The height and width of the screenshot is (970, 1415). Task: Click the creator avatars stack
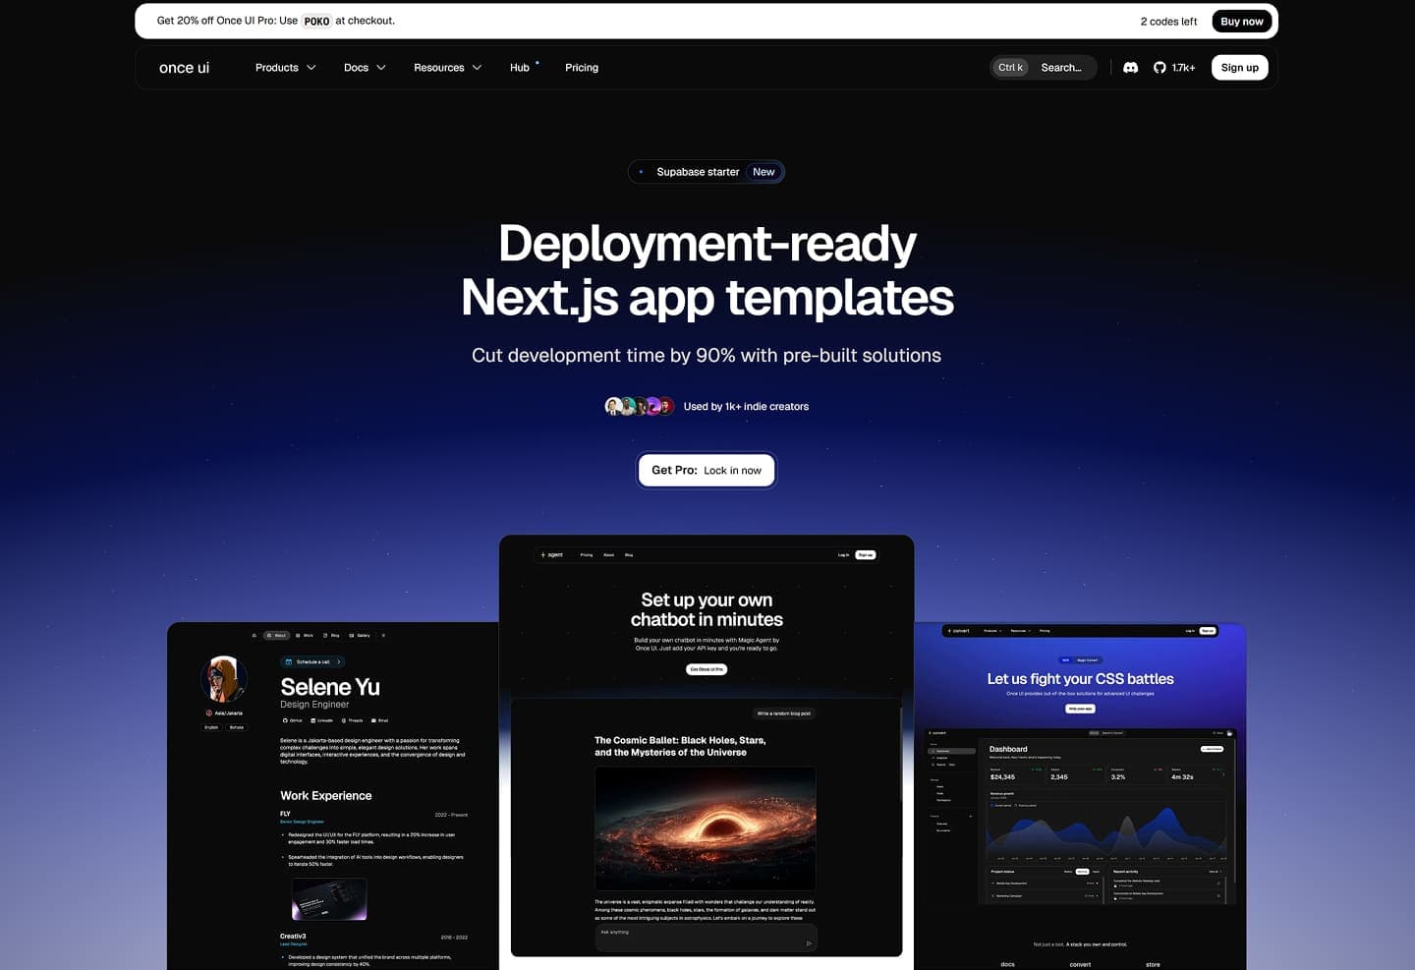pyautogui.click(x=639, y=406)
